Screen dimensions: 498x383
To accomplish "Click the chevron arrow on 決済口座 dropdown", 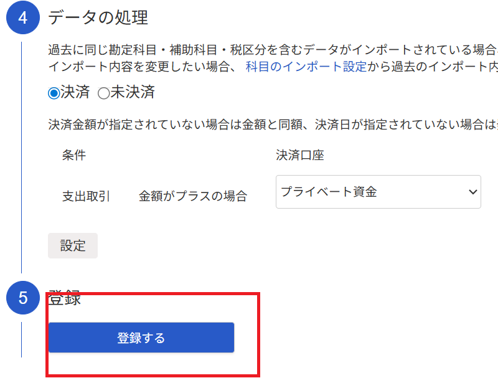I will click(x=472, y=192).
